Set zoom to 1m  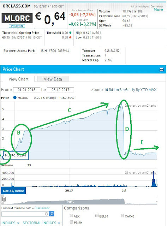pos(116,90)
